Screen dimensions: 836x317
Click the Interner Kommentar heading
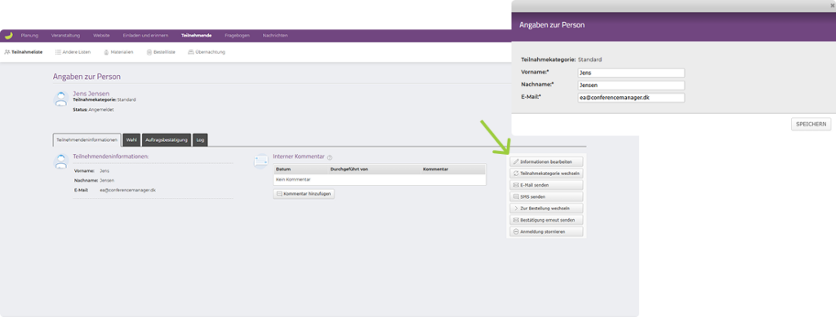[x=299, y=157]
